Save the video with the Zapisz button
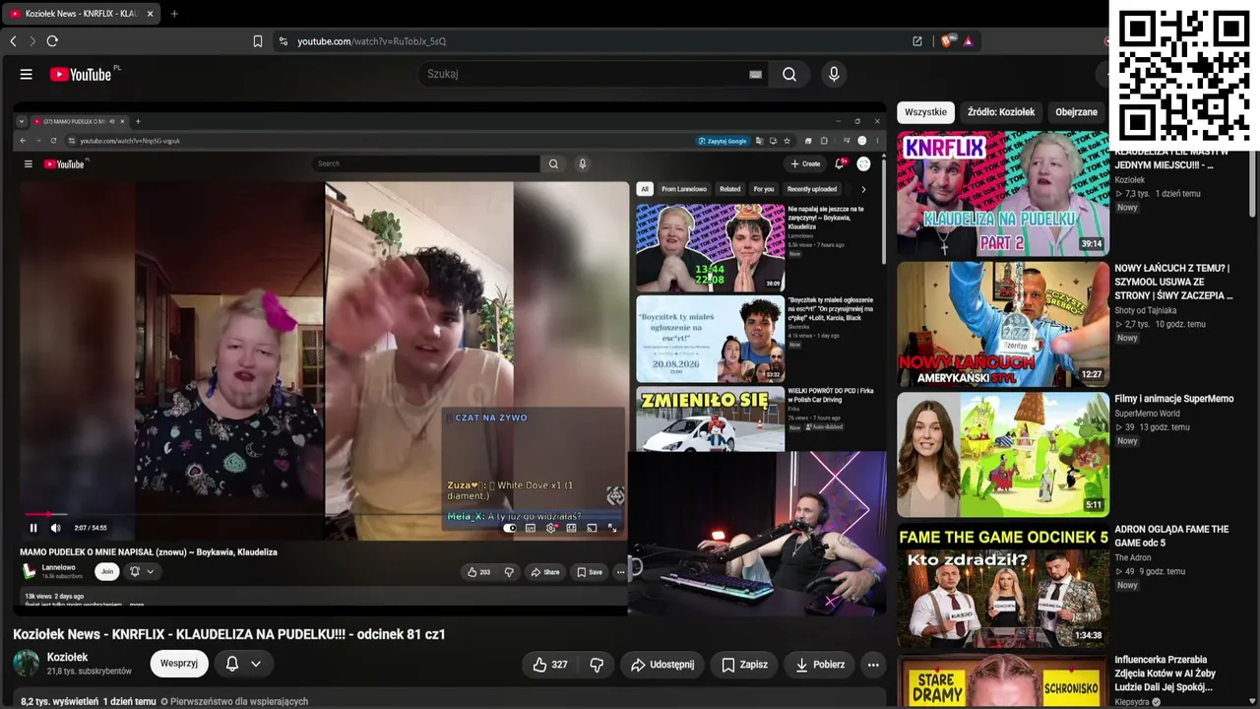This screenshot has height=709, width=1260. click(x=744, y=665)
